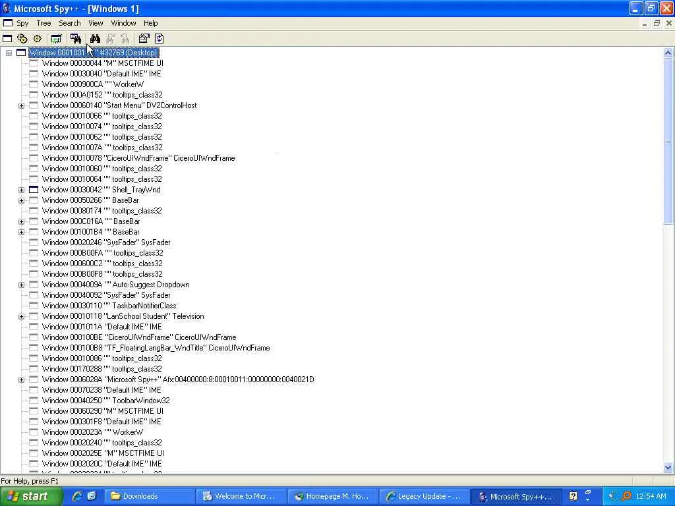Click the icon of Window 00030044 MSCTFIME UI

[34, 63]
